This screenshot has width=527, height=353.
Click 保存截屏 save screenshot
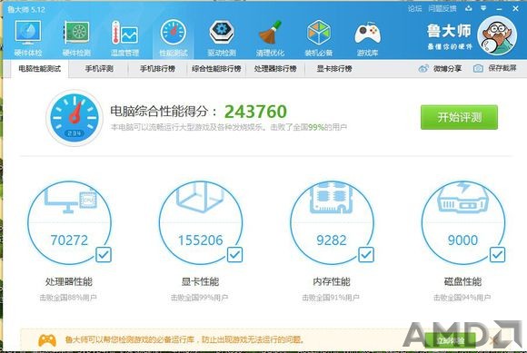pyautogui.click(x=494, y=68)
